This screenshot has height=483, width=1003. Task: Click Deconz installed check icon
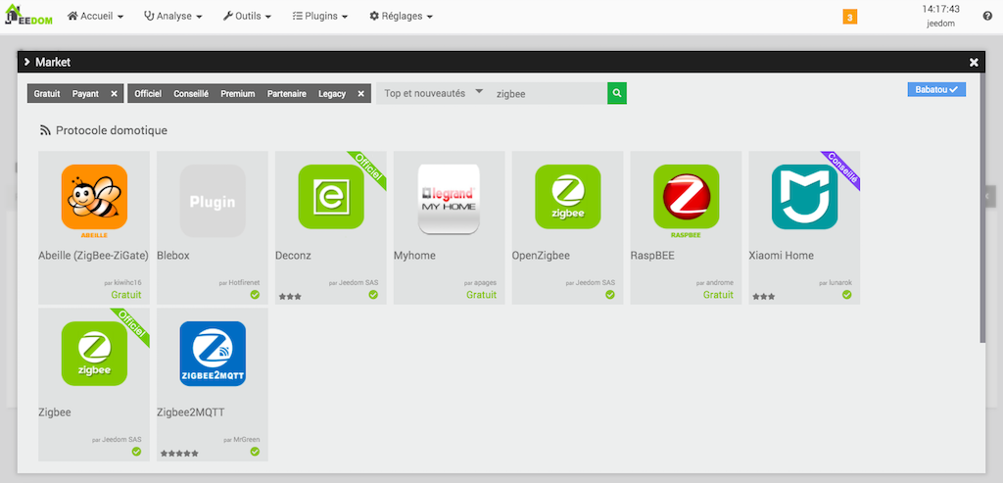[373, 295]
